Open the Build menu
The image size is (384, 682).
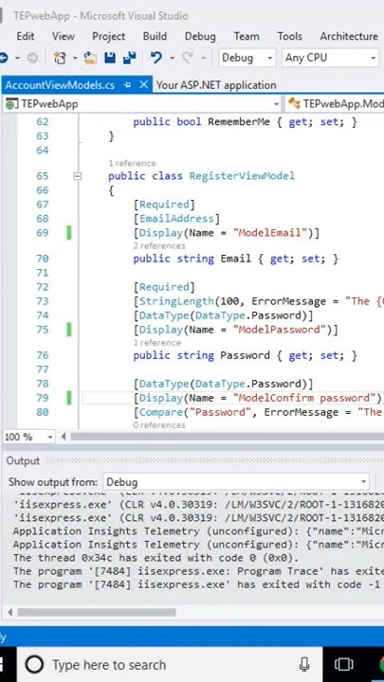coord(155,37)
